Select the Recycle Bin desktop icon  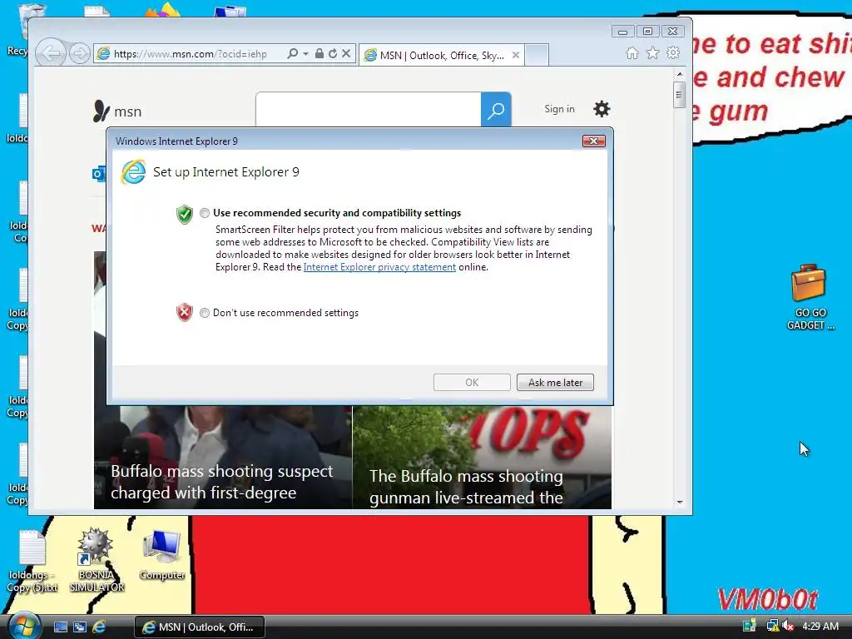pyautogui.click(x=22, y=30)
